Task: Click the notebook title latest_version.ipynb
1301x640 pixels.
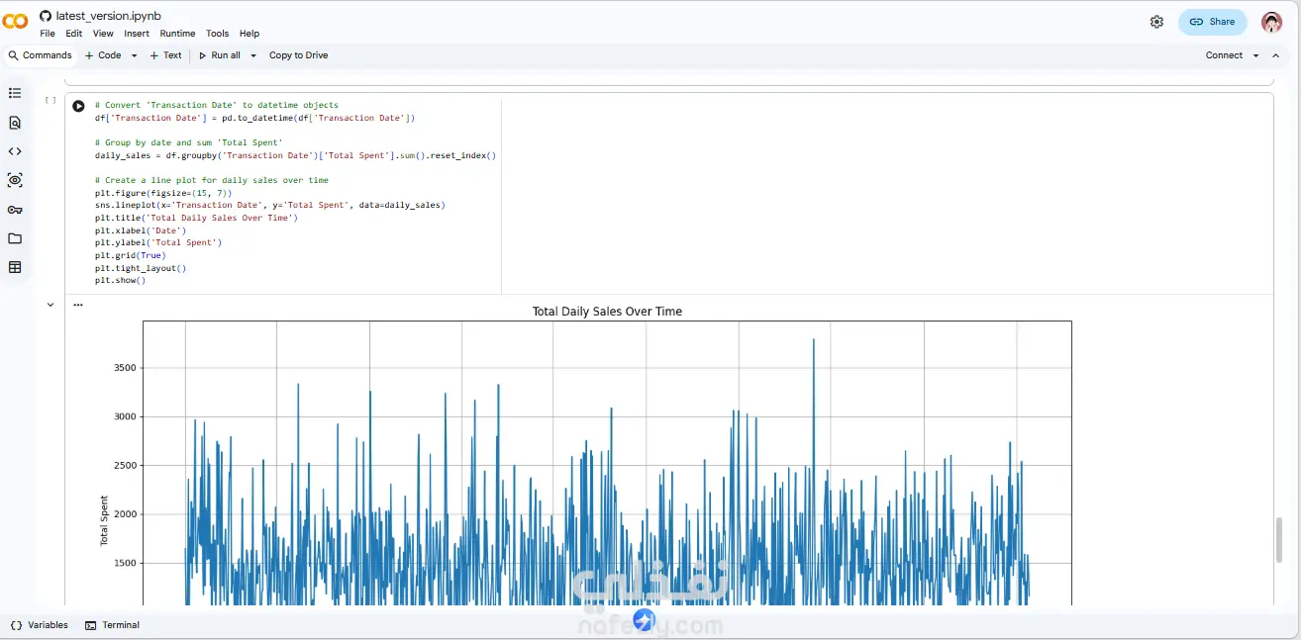Action: tap(109, 16)
